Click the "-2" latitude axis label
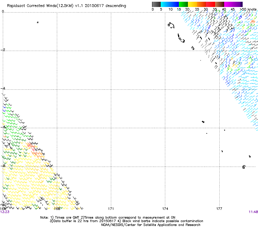 pos(3,50)
